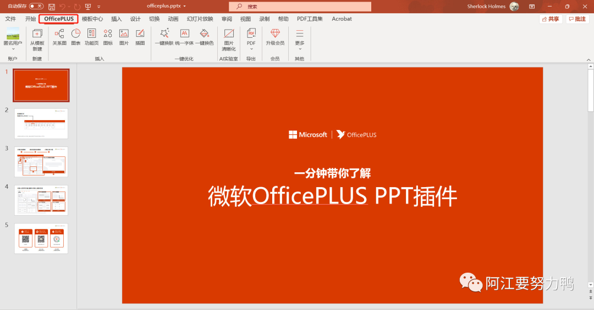Click the search magnifier icon
Screen dimensions: 594x310
(x=239, y=7)
